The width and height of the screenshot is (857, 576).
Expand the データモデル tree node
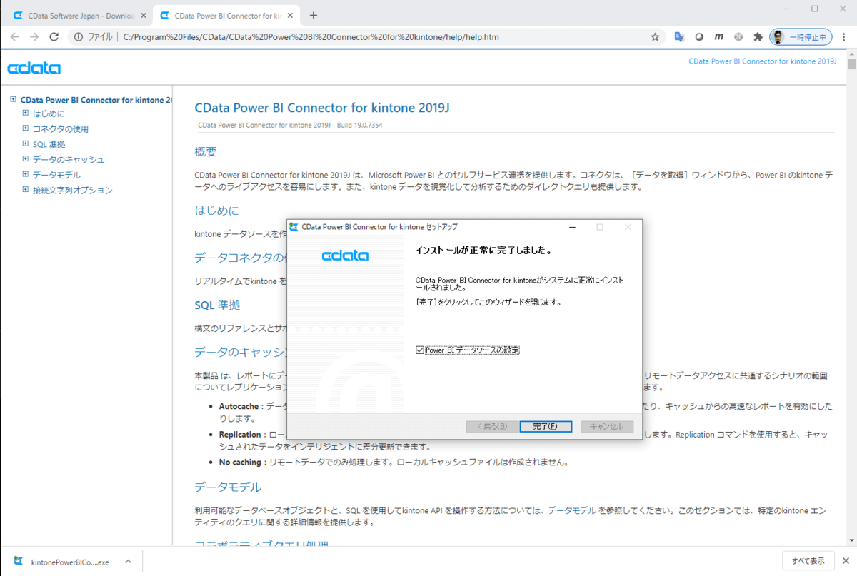point(25,174)
